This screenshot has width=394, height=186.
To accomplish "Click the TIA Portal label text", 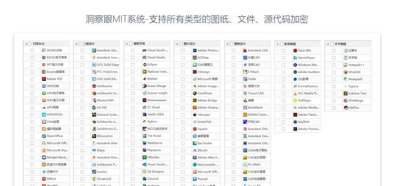I will pyautogui.click(x=154, y=136).
